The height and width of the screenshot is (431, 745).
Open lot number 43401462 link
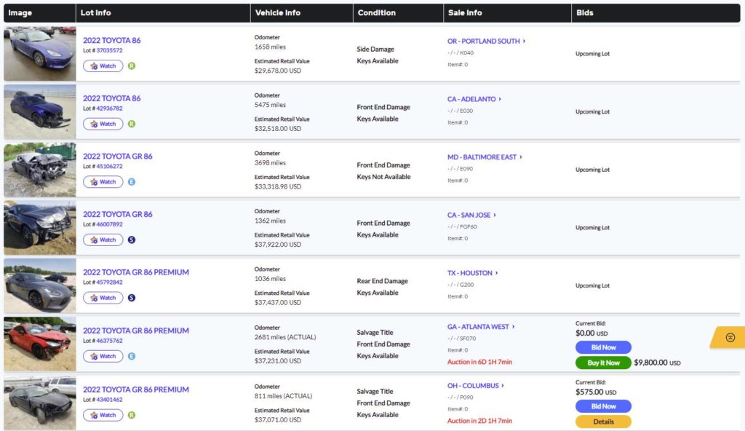(109, 400)
